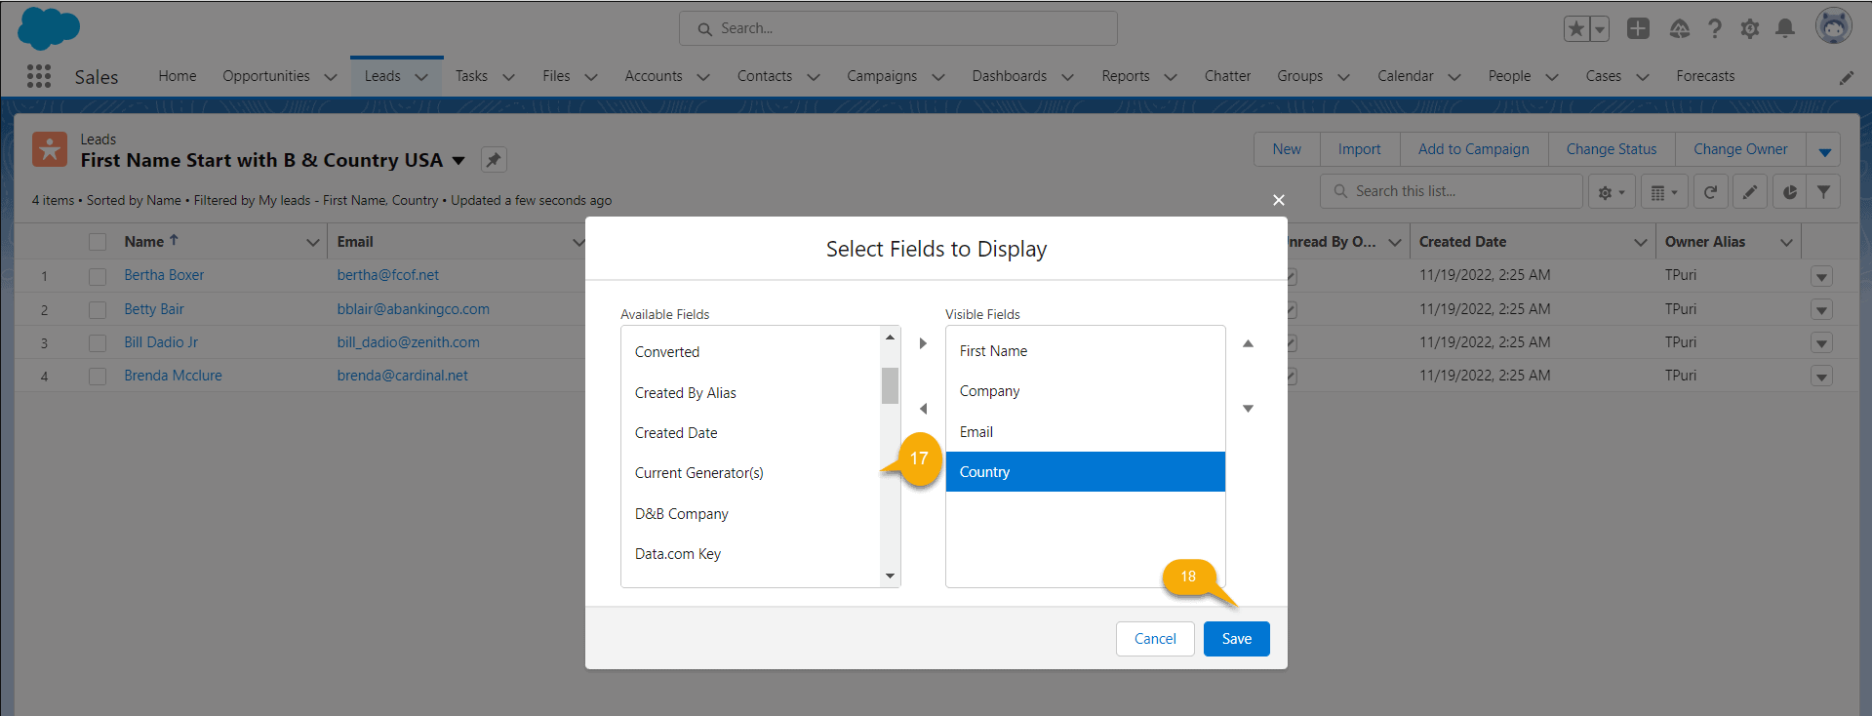The height and width of the screenshot is (716, 1872).
Task: Show the filters funnel icon
Action: click(x=1823, y=192)
